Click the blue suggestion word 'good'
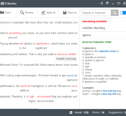The width and height of the screenshot is (126, 116). [x=70, y=75]
